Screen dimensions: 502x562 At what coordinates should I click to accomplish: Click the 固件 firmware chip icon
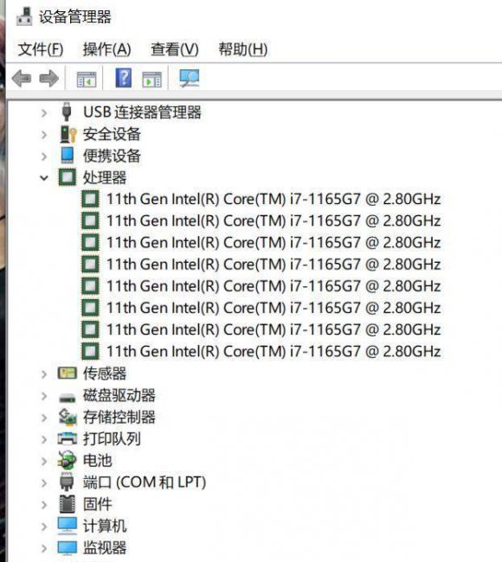68,504
